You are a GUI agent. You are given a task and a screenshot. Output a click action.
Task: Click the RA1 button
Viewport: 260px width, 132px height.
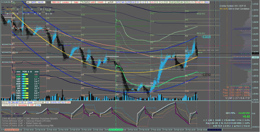(x=207, y=2)
